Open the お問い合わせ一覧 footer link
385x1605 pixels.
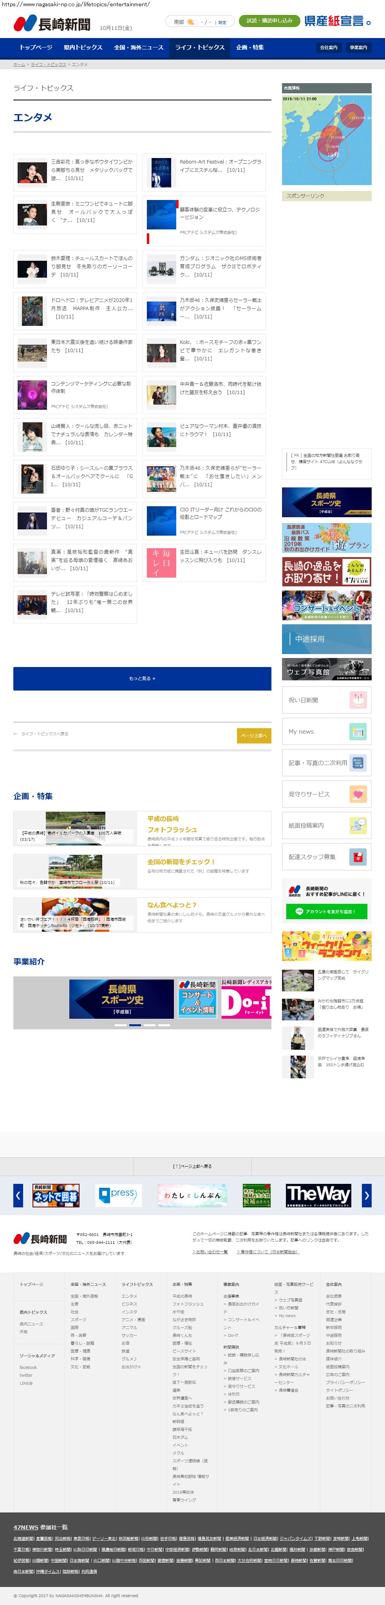pos(210,1252)
